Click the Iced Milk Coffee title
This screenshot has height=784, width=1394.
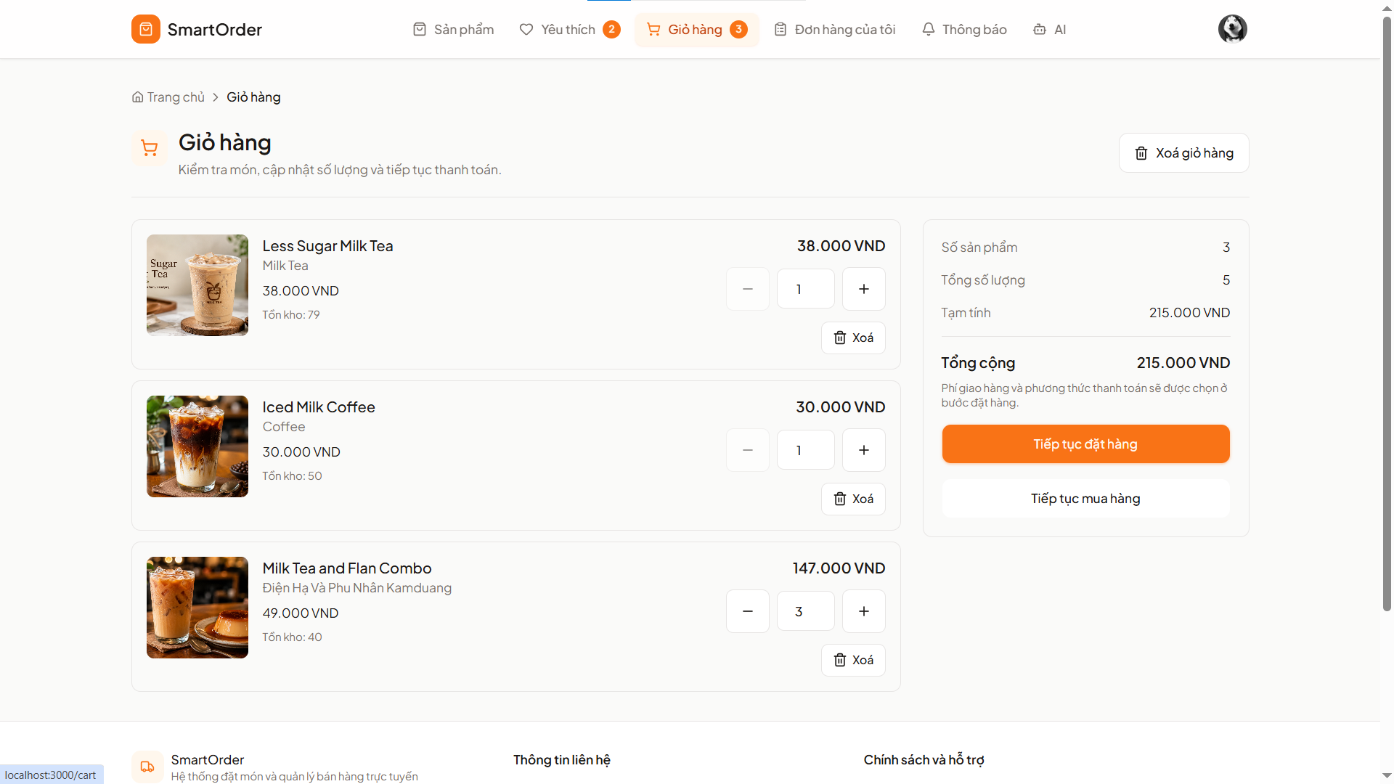click(x=319, y=407)
